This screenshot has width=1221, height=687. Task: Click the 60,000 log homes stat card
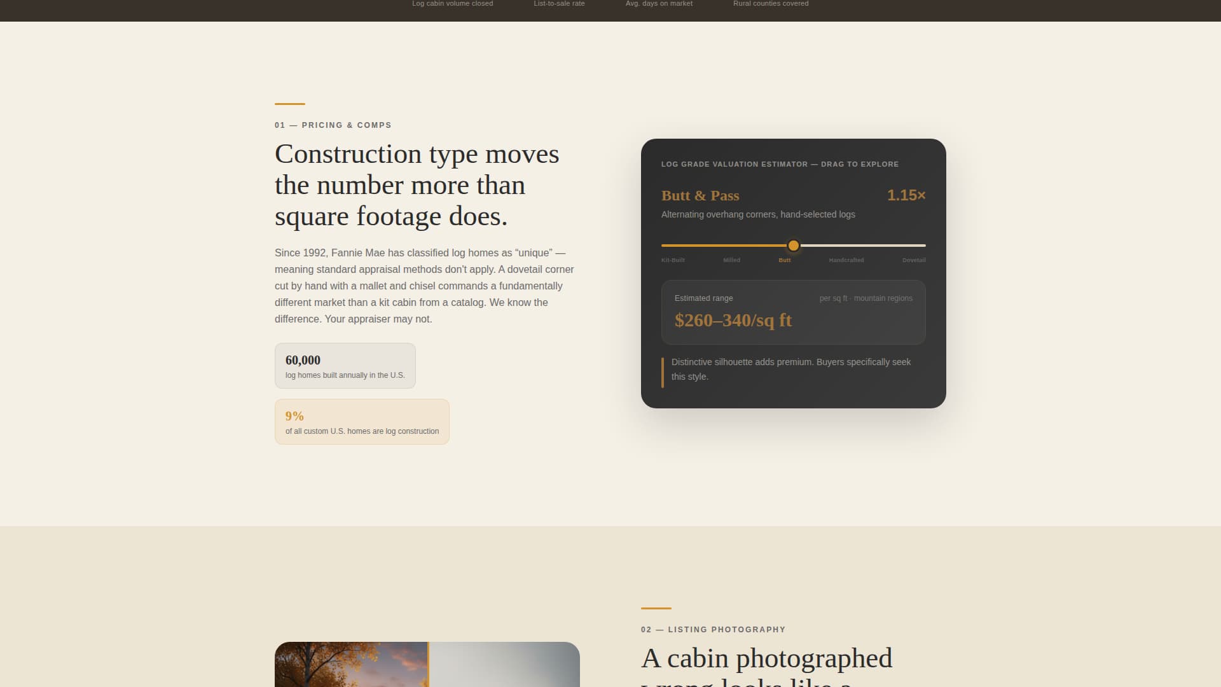(345, 365)
